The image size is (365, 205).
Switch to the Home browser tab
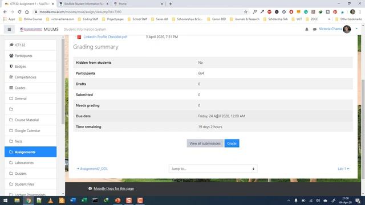click(x=138, y=4)
